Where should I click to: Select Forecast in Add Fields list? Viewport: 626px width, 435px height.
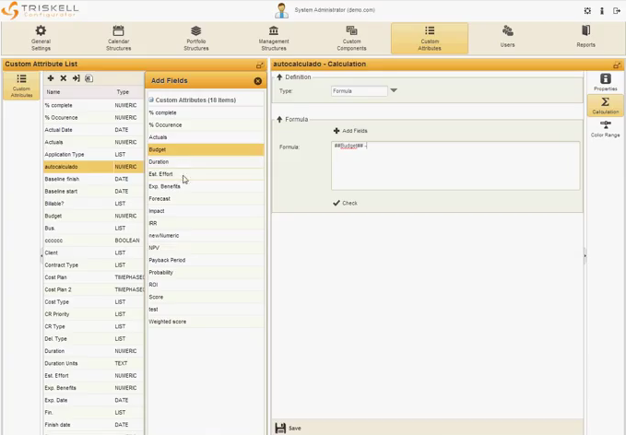206,199
